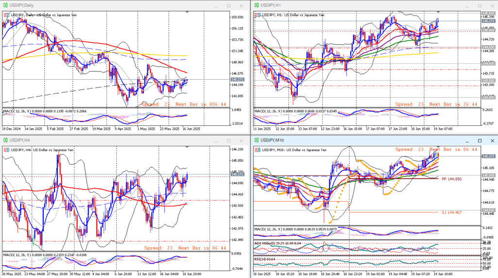Close the USDJPY,H4 chart window
This screenshot has width=498, height=278.
coord(241,140)
